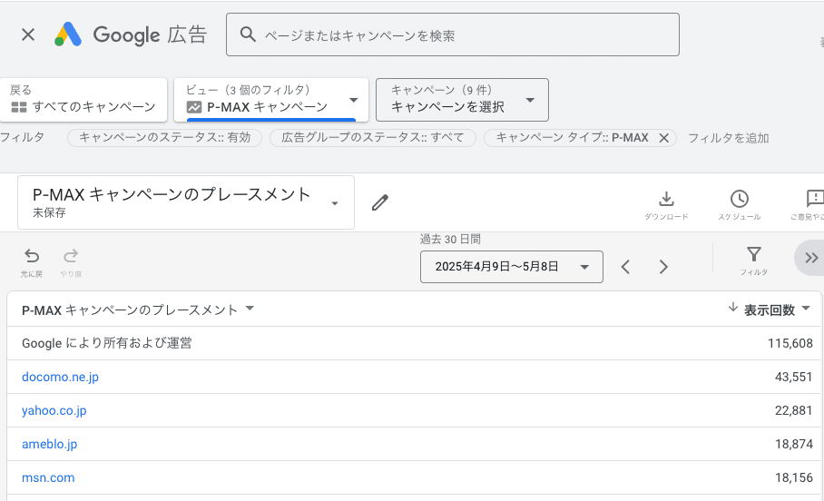The image size is (824, 501).
Task: Click the ameblo.jp link
Action: [49, 444]
